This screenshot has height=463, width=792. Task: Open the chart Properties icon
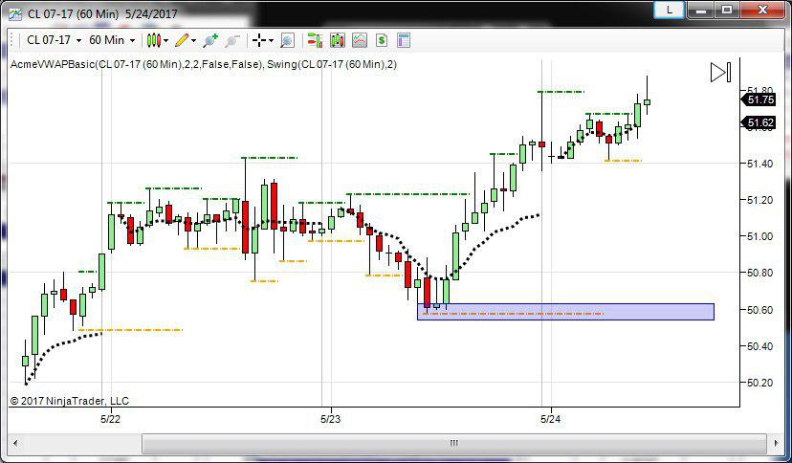pyautogui.click(x=404, y=40)
